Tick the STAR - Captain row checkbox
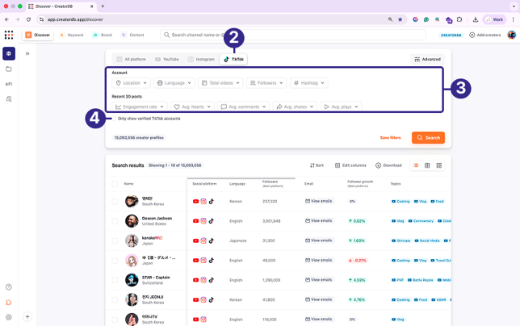Image resolution: width=520 pixels, height=326 pixels. (x=115, y=280)
